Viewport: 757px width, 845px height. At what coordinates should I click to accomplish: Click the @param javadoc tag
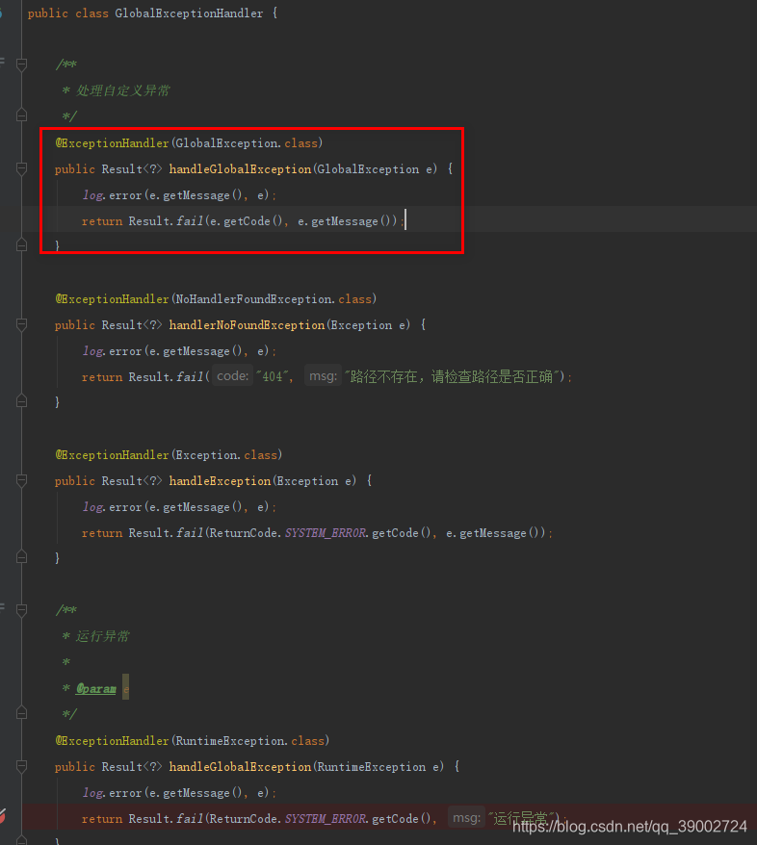click(x=95, y=689)
